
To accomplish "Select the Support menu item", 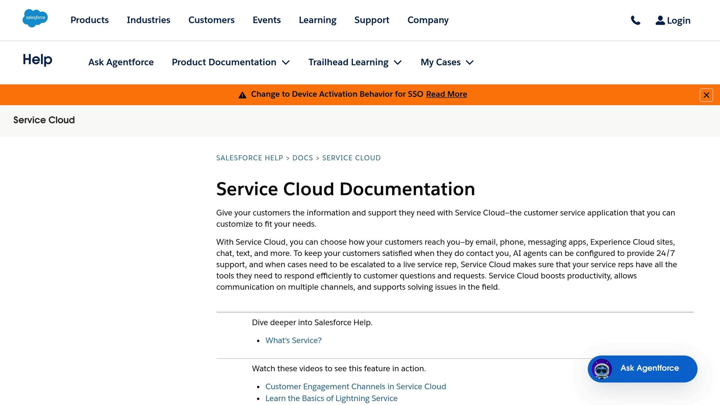I will [372, 20].
